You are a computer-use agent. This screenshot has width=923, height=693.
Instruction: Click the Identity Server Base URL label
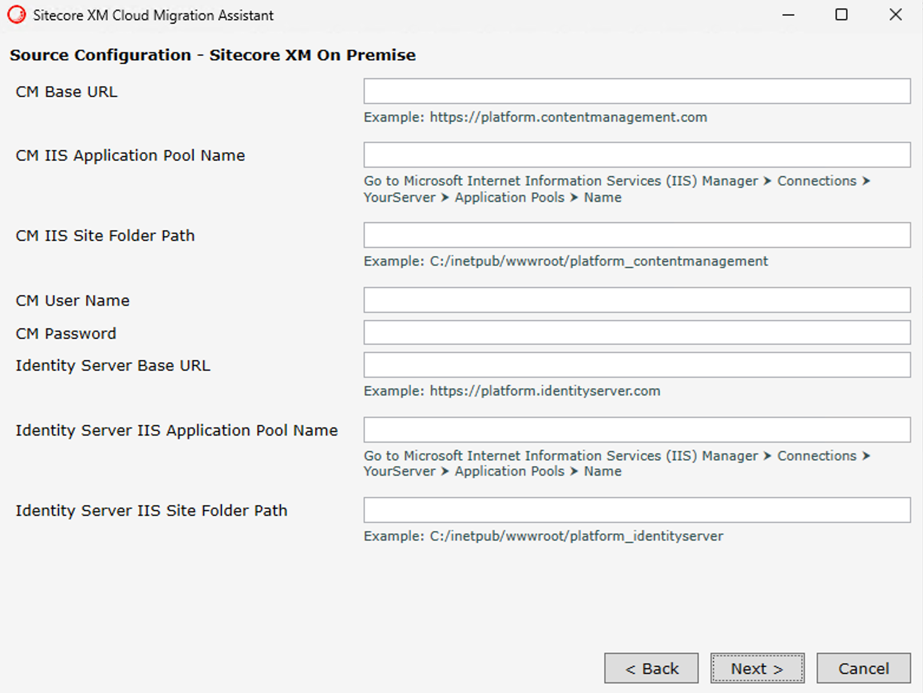[113, 365]
